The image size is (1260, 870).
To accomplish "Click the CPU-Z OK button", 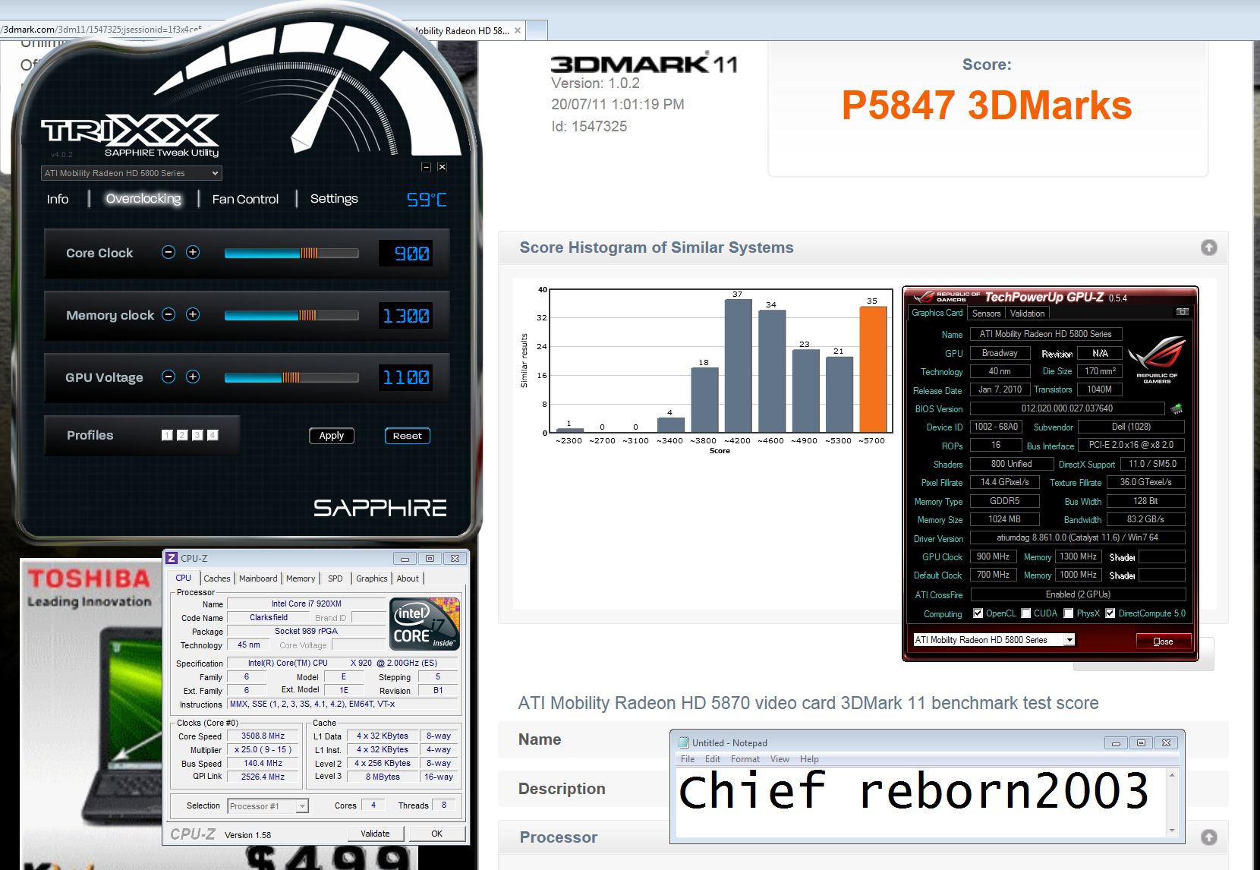I will pos(437,834).
